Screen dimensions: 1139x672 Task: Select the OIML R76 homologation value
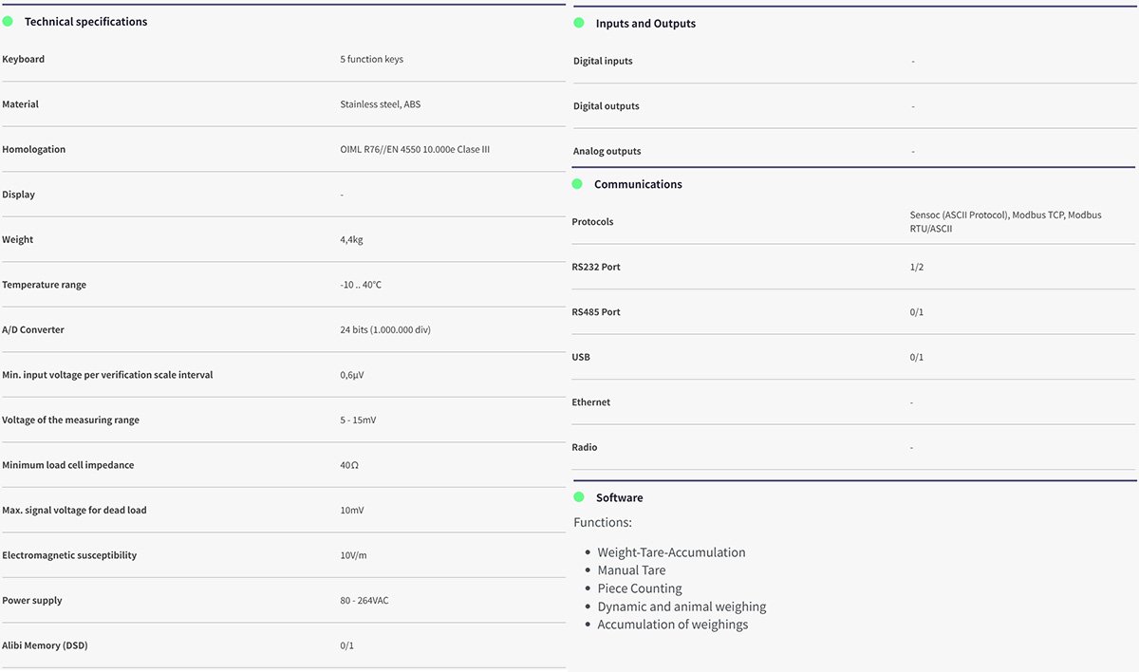tap(415, 150)
